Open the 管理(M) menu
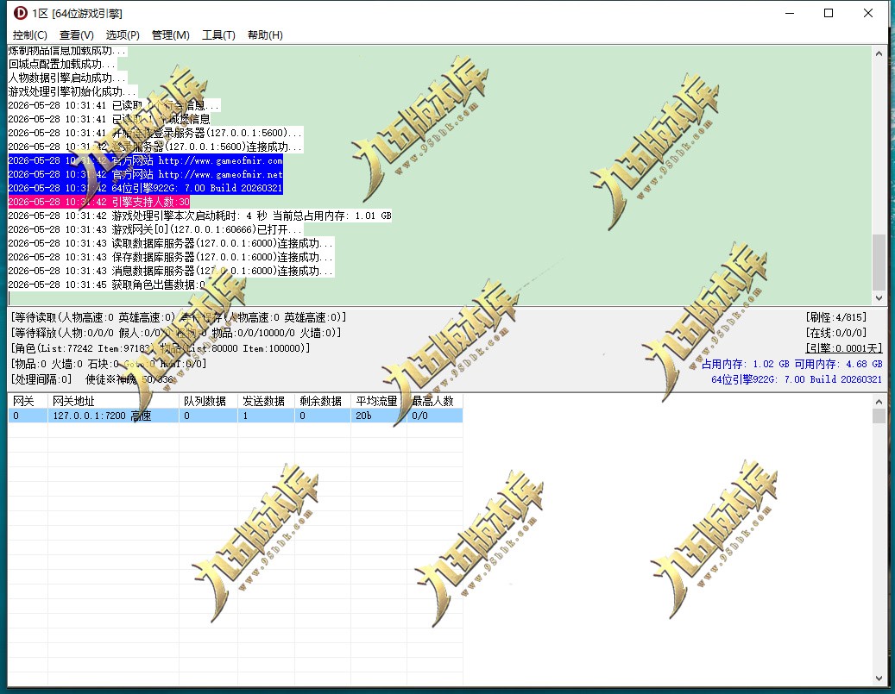 click(x=170, y=34)
